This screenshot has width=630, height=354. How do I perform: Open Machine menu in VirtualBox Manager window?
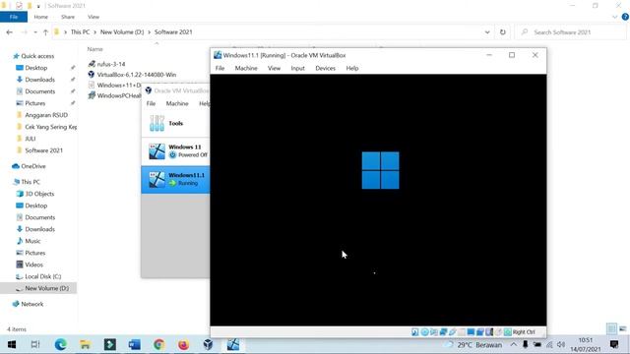(177, 103)
